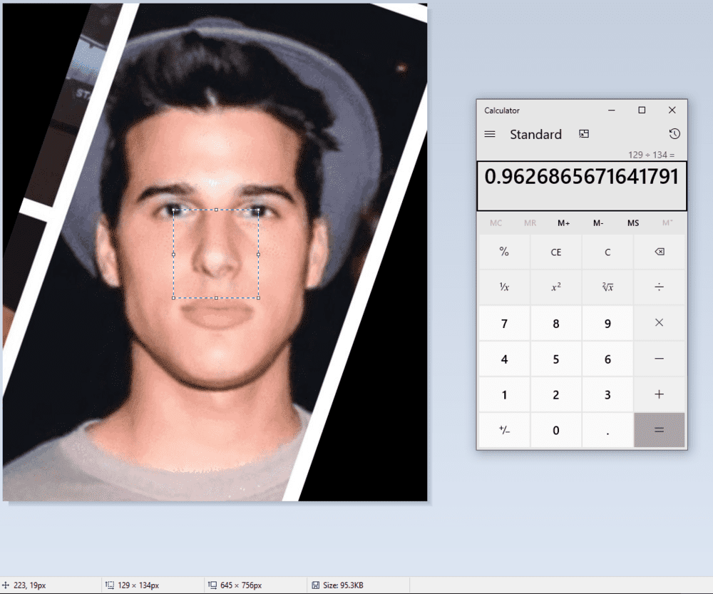Click selection bottom-middle handle on image
Viewport: 713px width, 594px height.
[217, 298]
